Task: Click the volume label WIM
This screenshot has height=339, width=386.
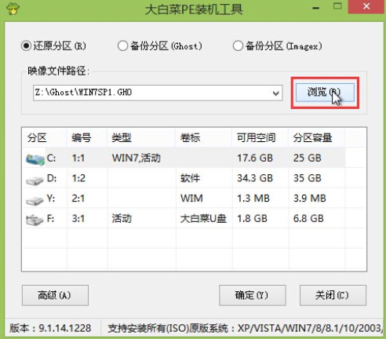Action: [191, 199]
